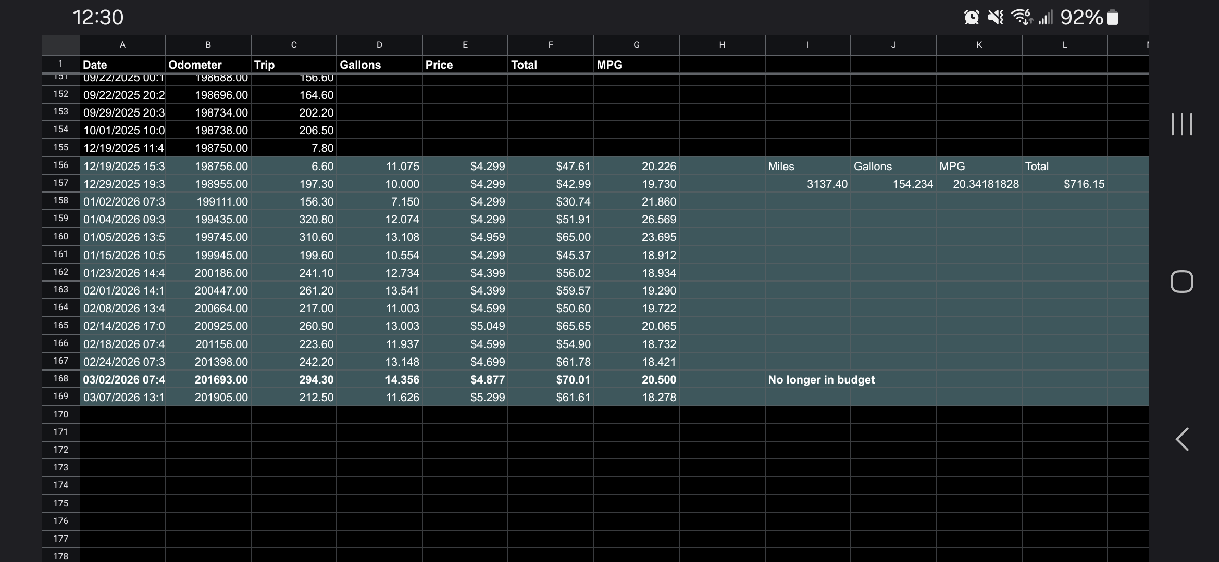Image resolution: width=1219 pixels, height=562 pixels.
Task: Tap the cell signal strength icon
Action: (1045, 18)
